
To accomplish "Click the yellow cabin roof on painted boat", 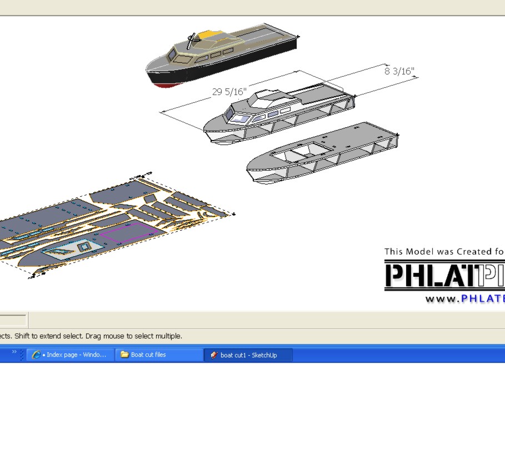I will tap(210, 35).
